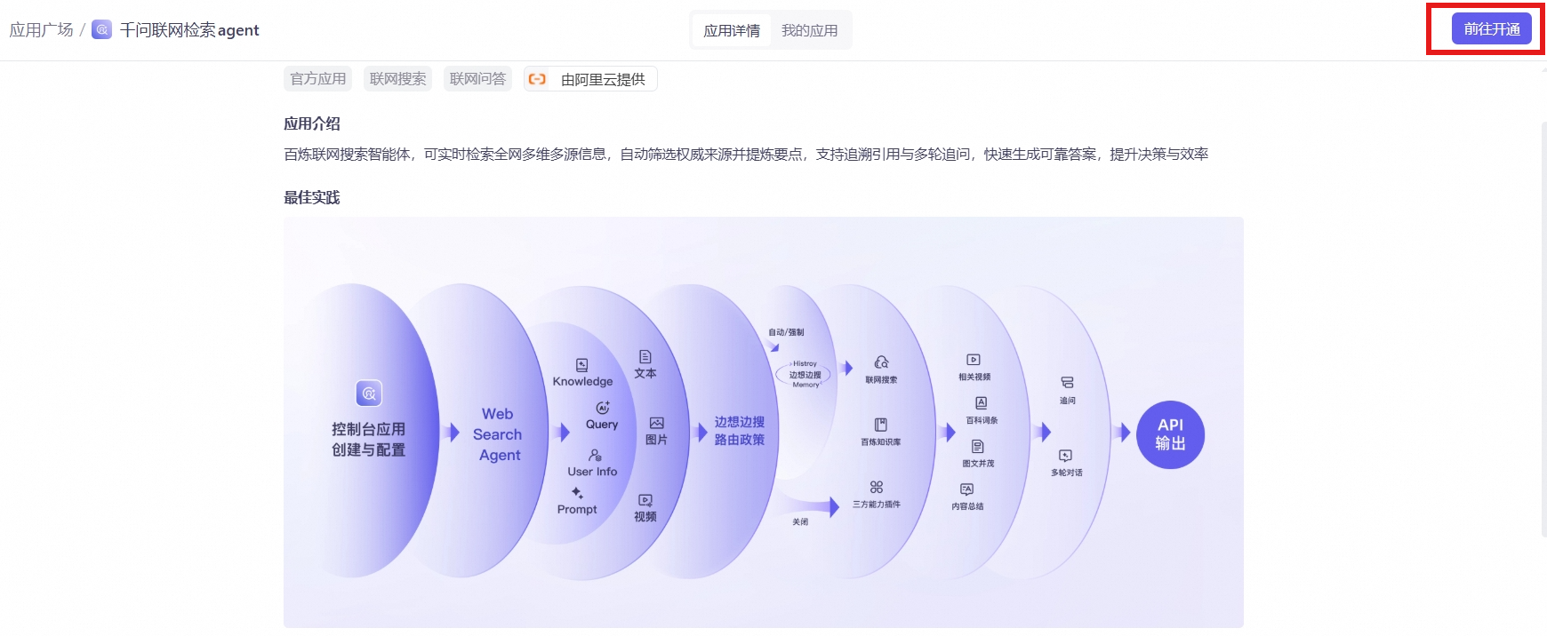1547x636 pixels.
Task: Click the 内容总结 icon in diagram
Action: (x=967, y=489)
